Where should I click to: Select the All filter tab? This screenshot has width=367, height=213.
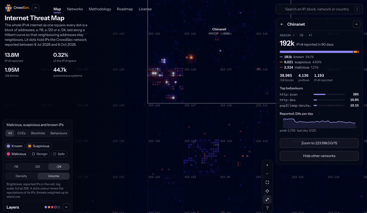(x=10, y=133)
